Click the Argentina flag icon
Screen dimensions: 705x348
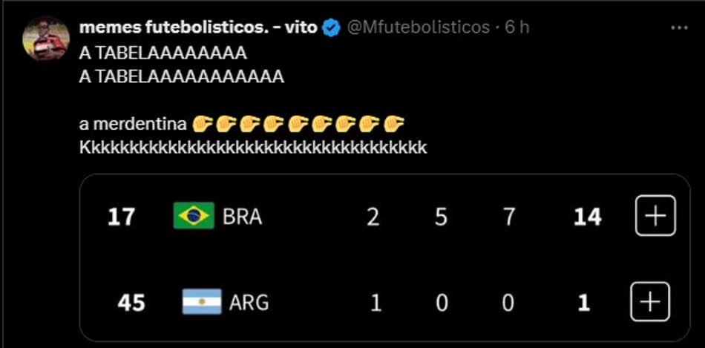click(x=202, y=302)
